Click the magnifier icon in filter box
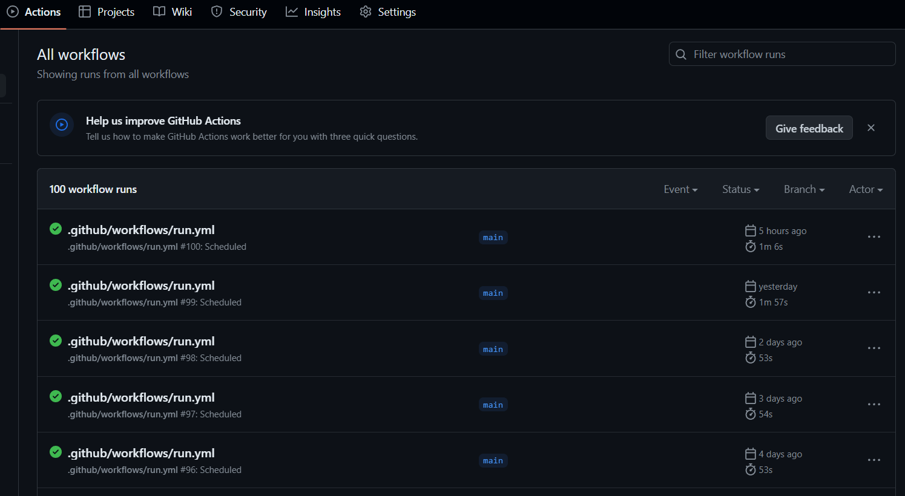The width and height of the screenshot is (905, 496). click(x=680, y=54)
